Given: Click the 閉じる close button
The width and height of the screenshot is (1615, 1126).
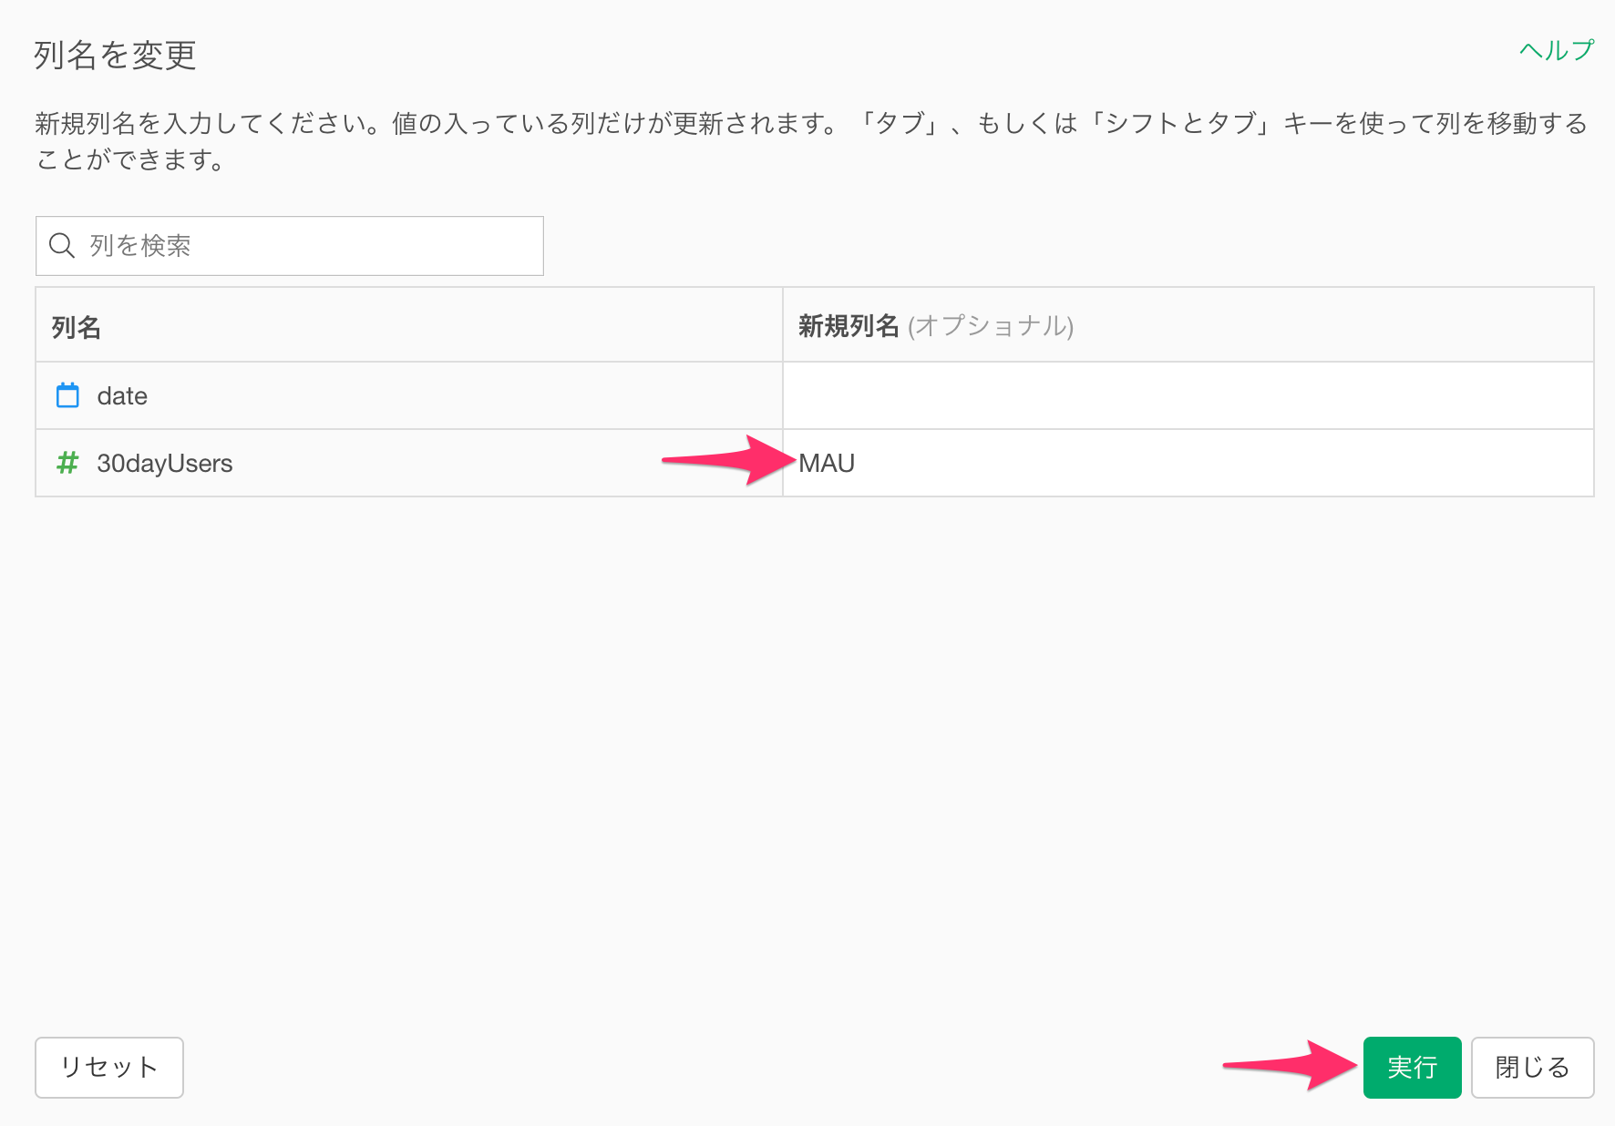Looking at the screenshot, I should coord(1533,1068).
